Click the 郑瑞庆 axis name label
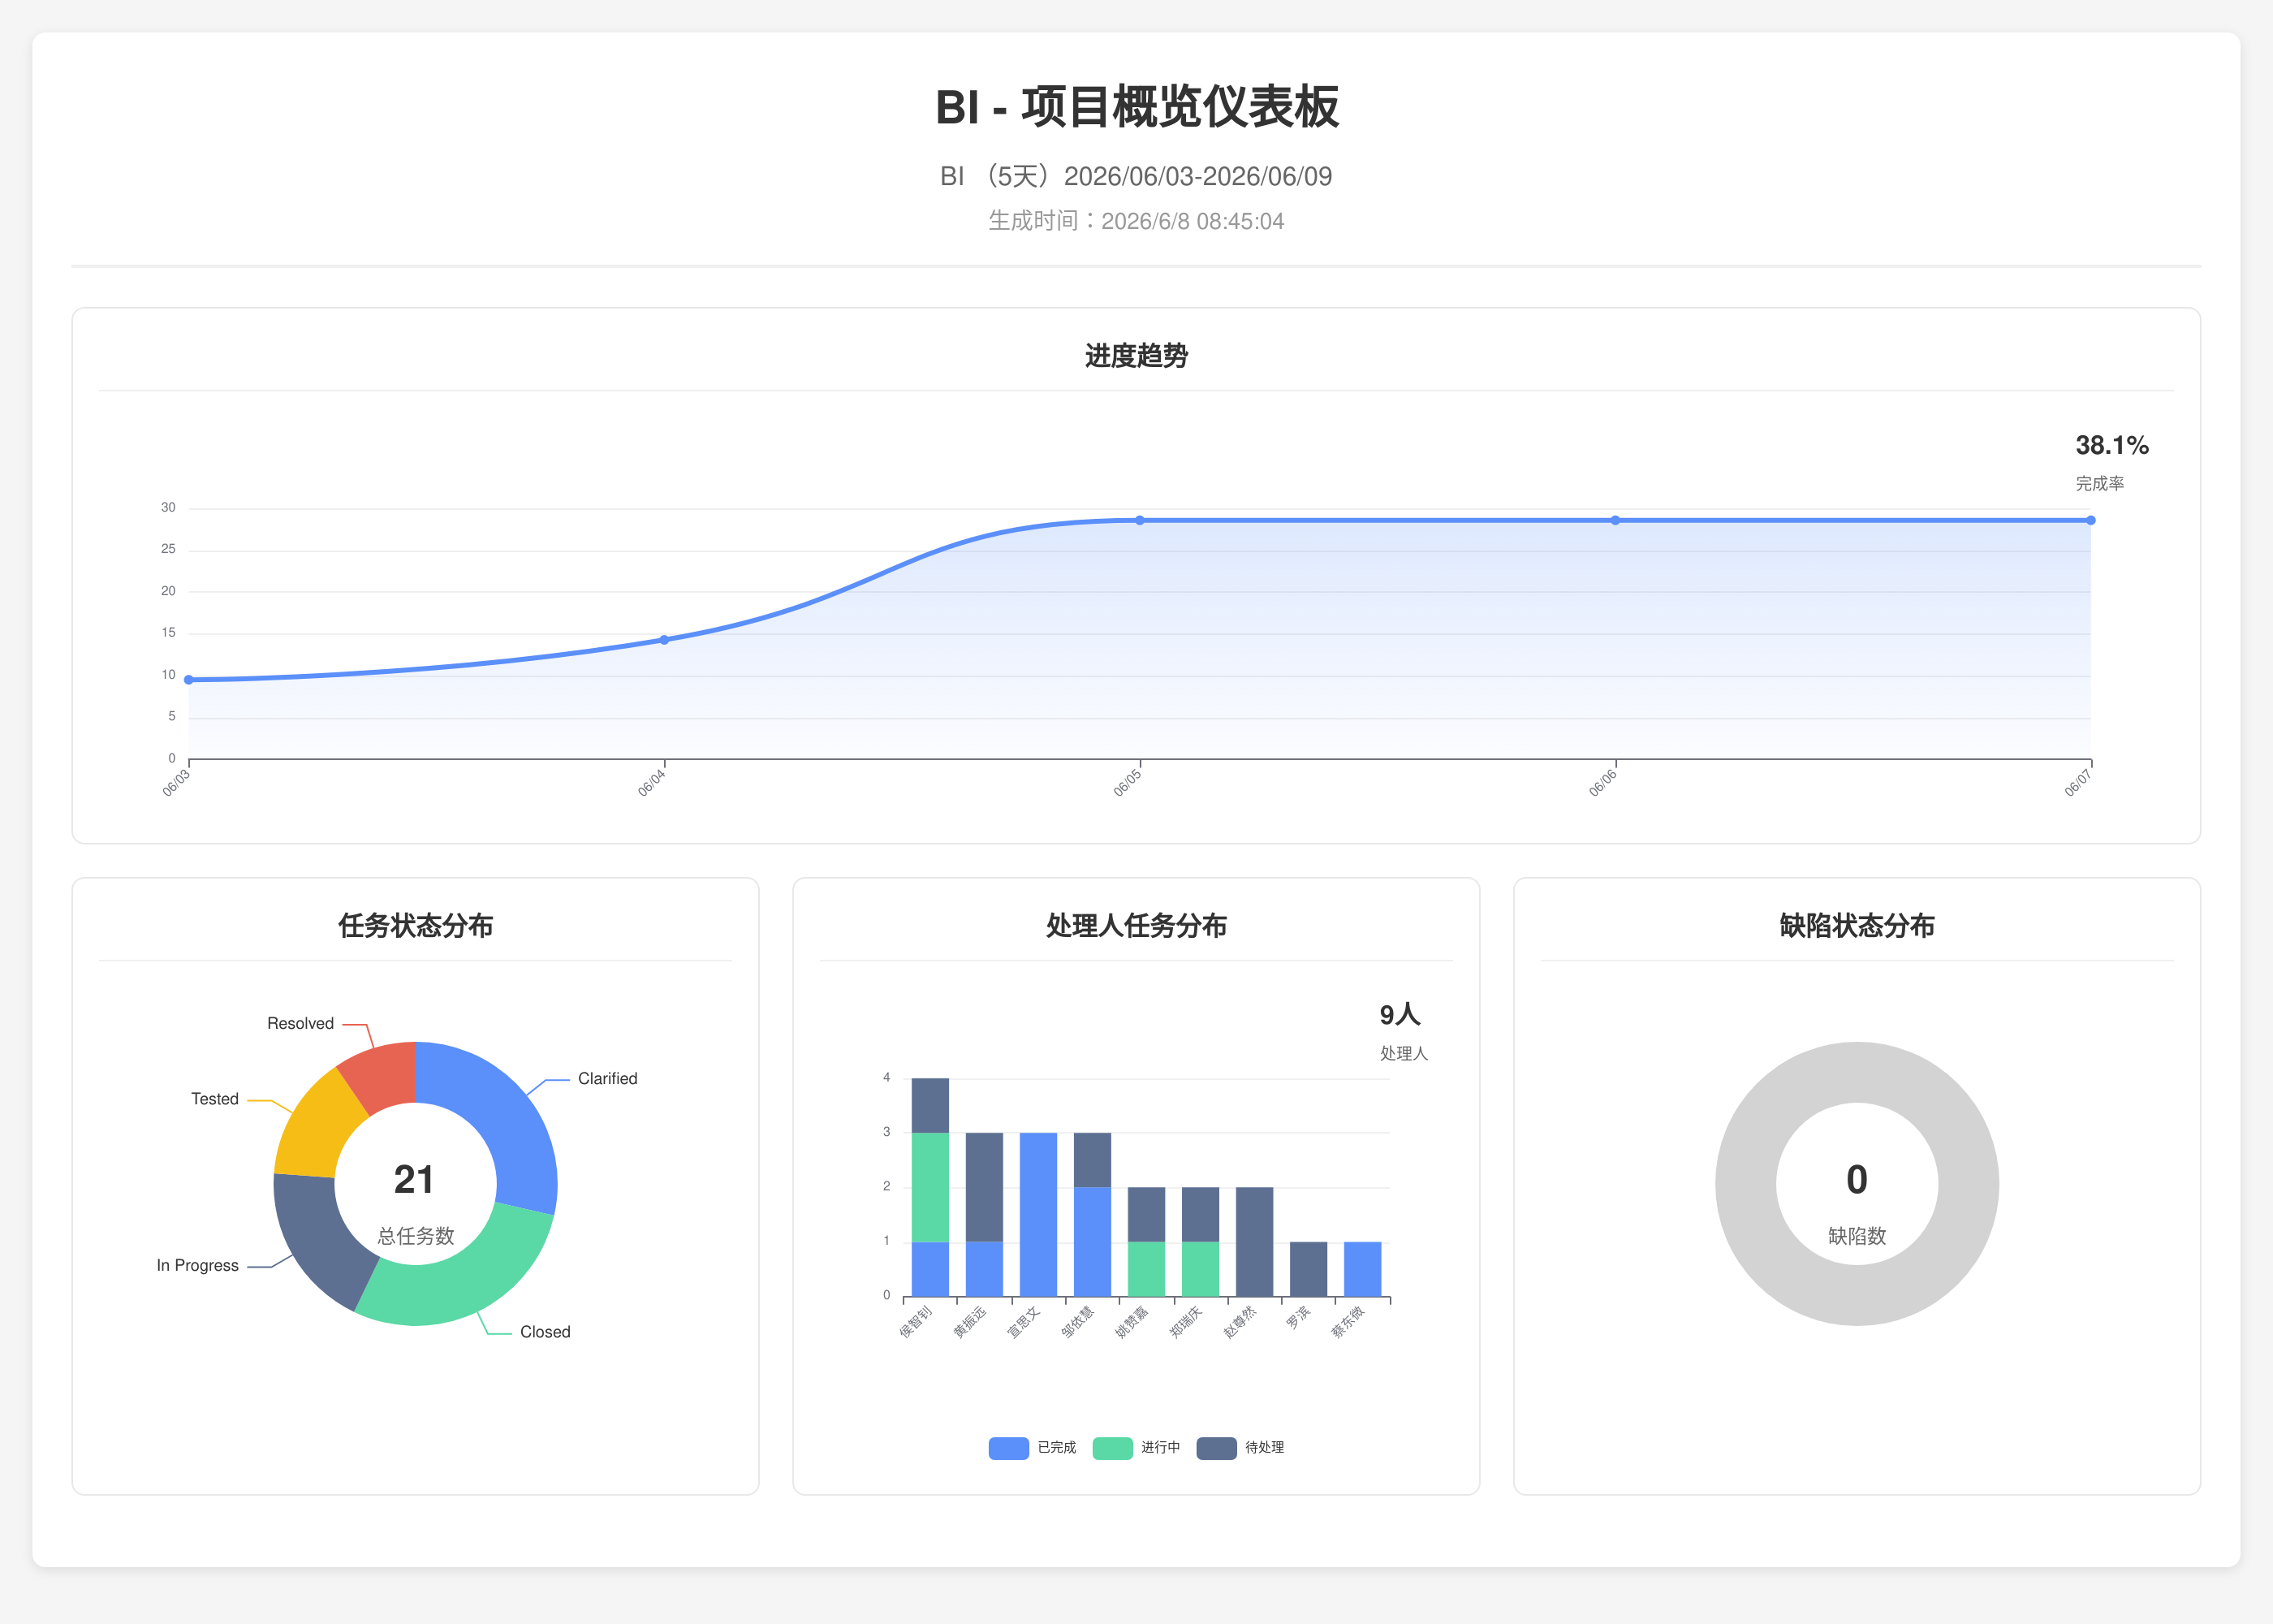The width and height of the screenshot is (2273, 1624). pyautogui.click(x=1185, y=1321)
